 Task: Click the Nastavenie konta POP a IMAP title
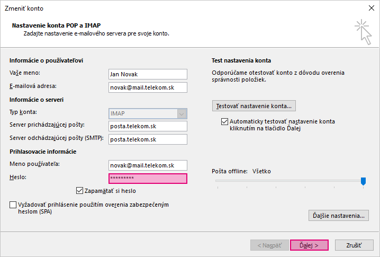click(x=56, y=25)
